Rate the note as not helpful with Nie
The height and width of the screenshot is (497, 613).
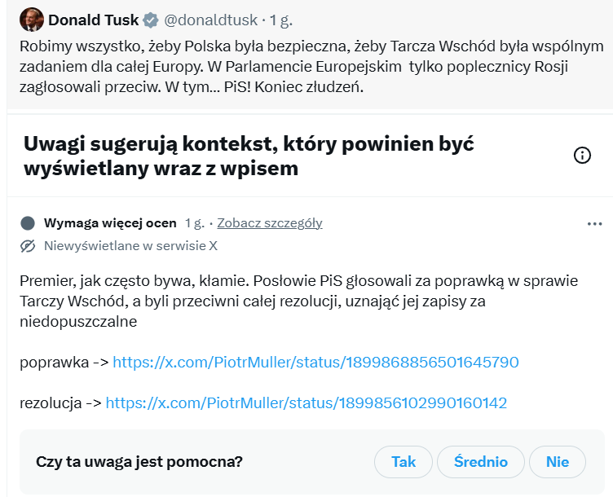click(x=558, y=462)
